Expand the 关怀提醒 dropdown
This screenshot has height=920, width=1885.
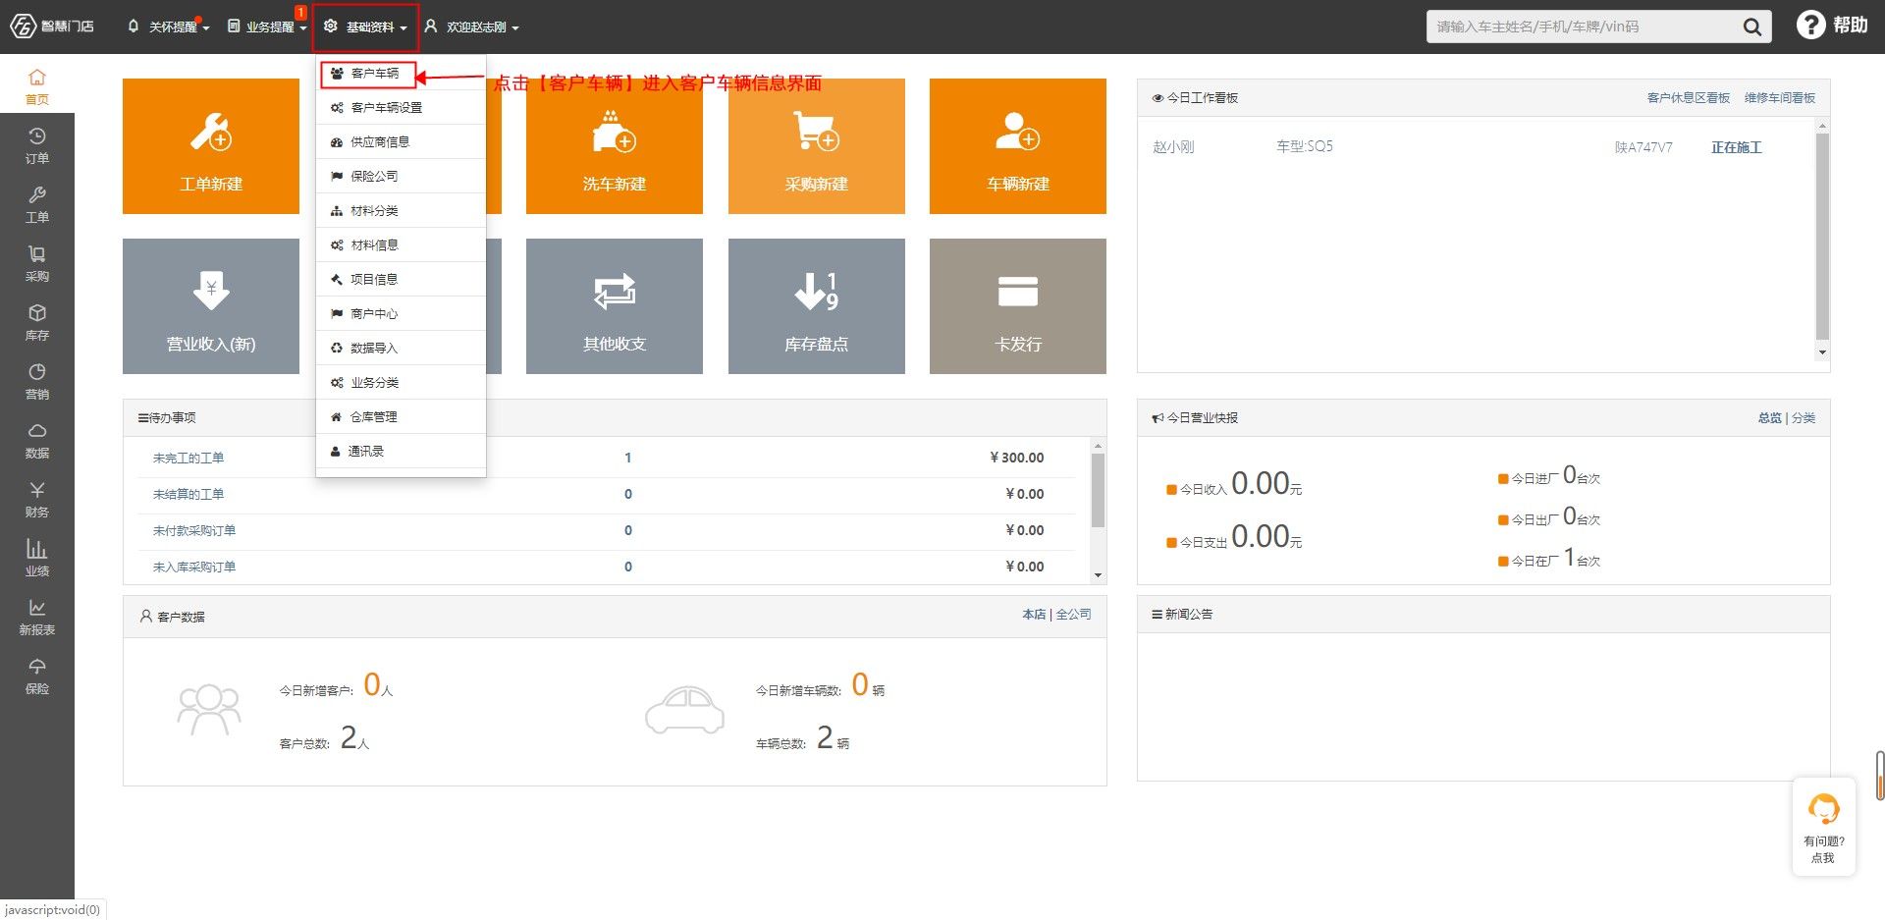coord(168,27)
